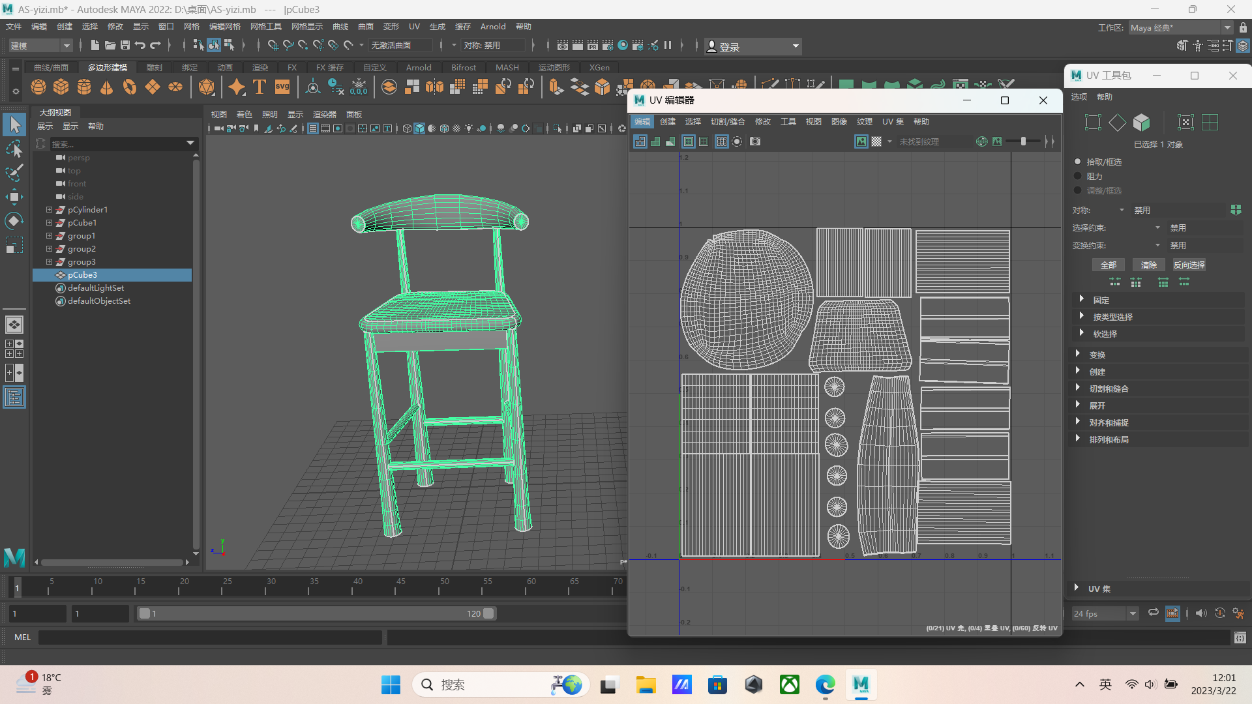Image resolution: width=1252 pixels, height=704 pixels.
Task: Select the 阻力 mode radio button
Action: coord(1077,176)
